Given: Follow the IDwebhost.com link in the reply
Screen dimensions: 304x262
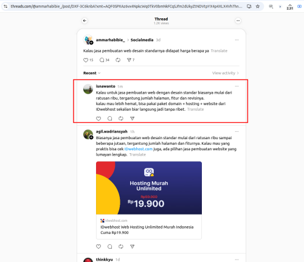Looking at the screenshot, I should coord(139,149).
